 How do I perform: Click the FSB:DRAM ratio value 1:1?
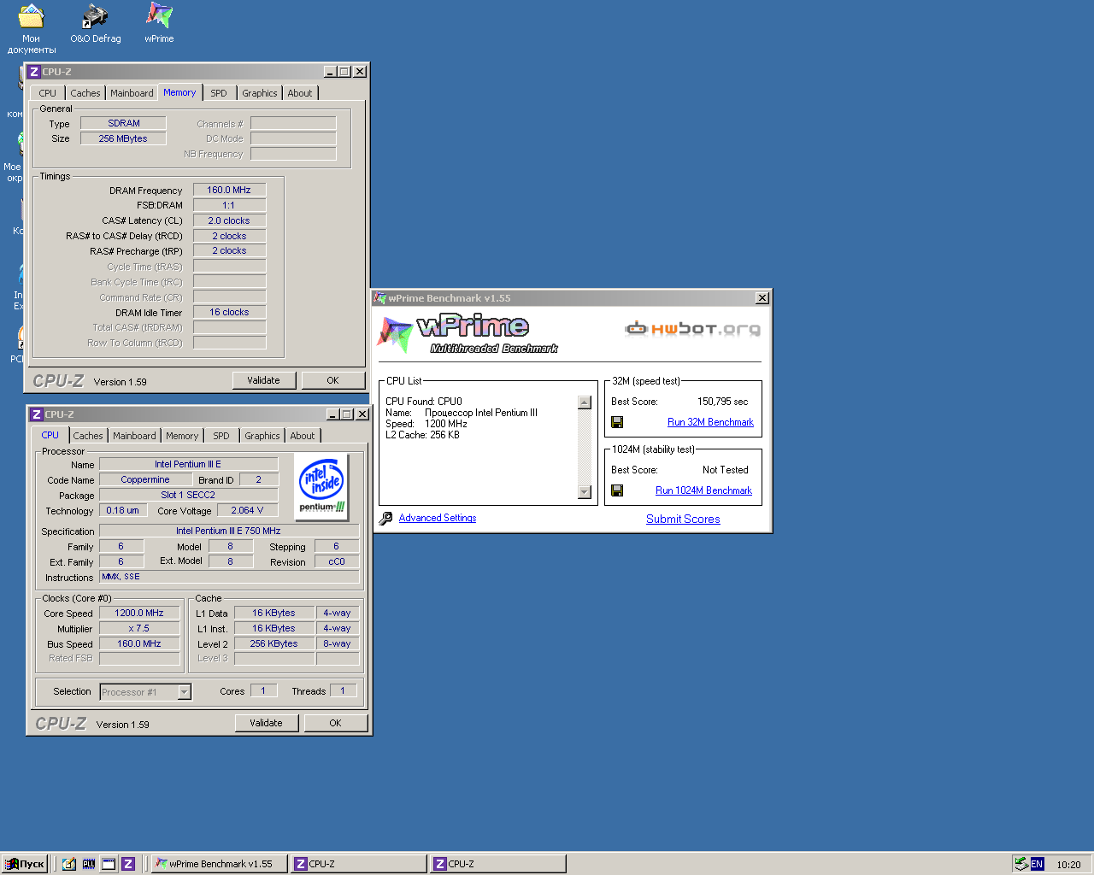click(229, 205)
